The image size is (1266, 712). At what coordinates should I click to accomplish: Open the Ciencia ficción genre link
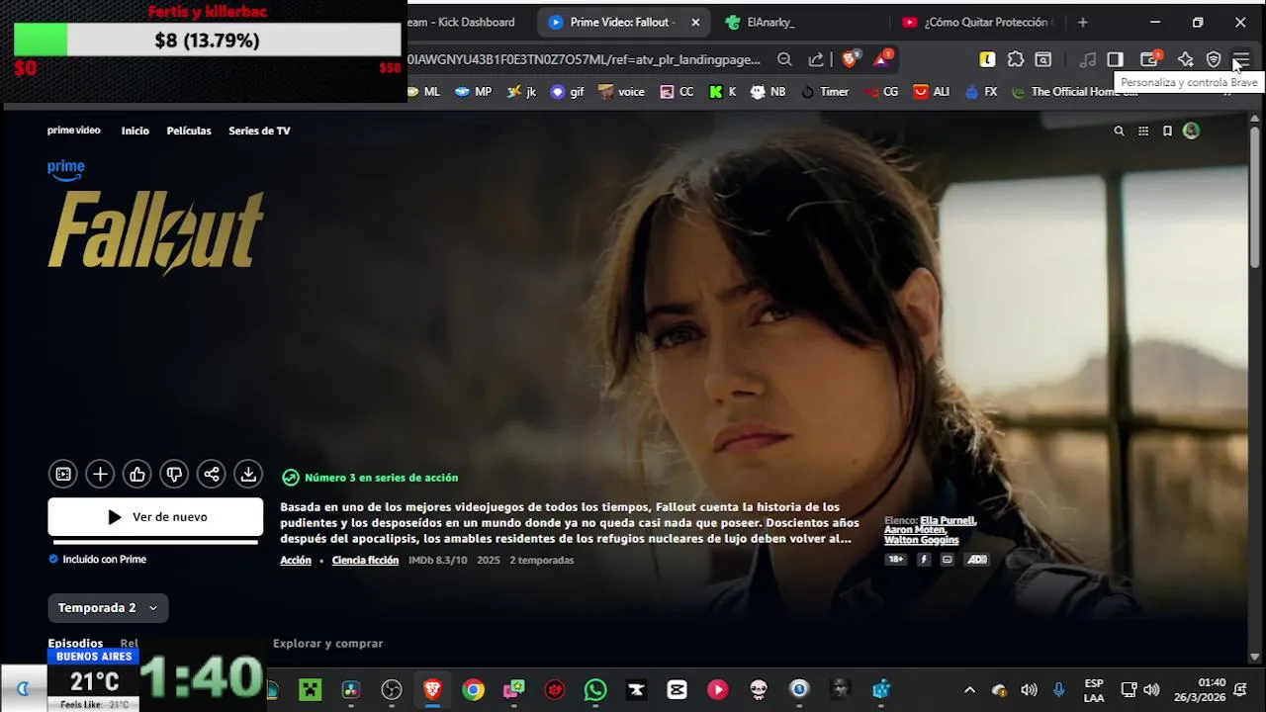[x=365, y=560]
